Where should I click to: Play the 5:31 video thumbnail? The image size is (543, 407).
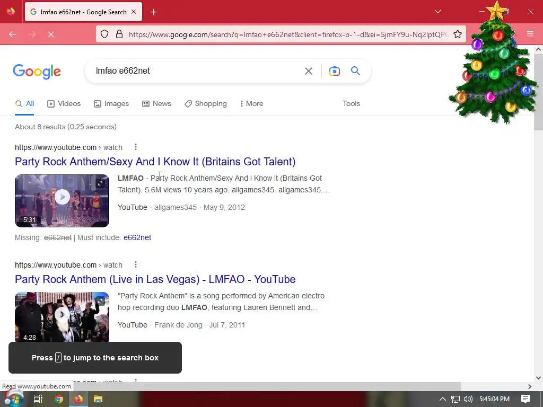[62, 201]
